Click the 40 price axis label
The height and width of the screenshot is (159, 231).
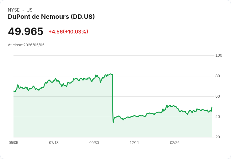click(x=218, y=117)
